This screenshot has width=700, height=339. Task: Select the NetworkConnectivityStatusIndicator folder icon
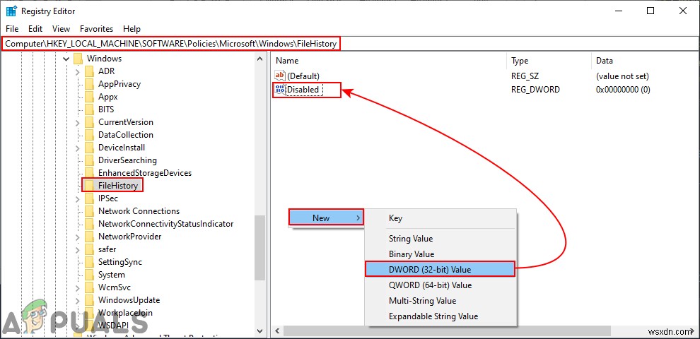pos(90,223)
